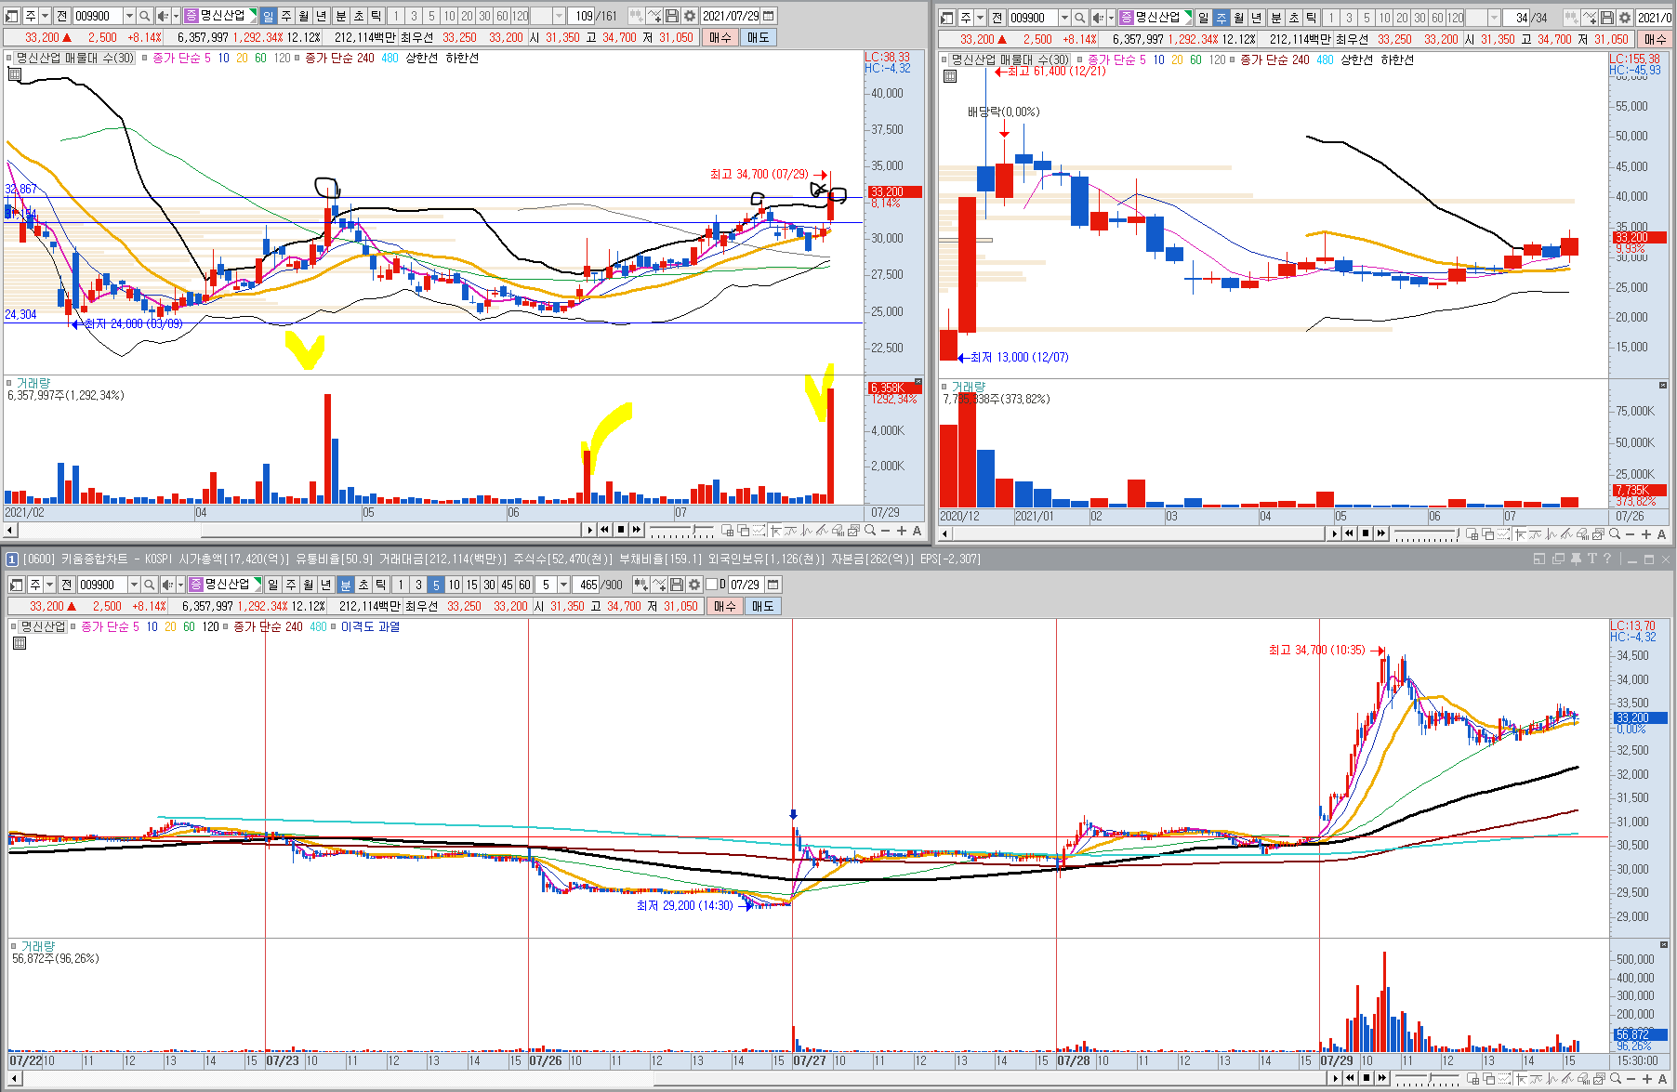
Task: Click the 매도 sell button in the top-left chart
Action: point(759,37)
